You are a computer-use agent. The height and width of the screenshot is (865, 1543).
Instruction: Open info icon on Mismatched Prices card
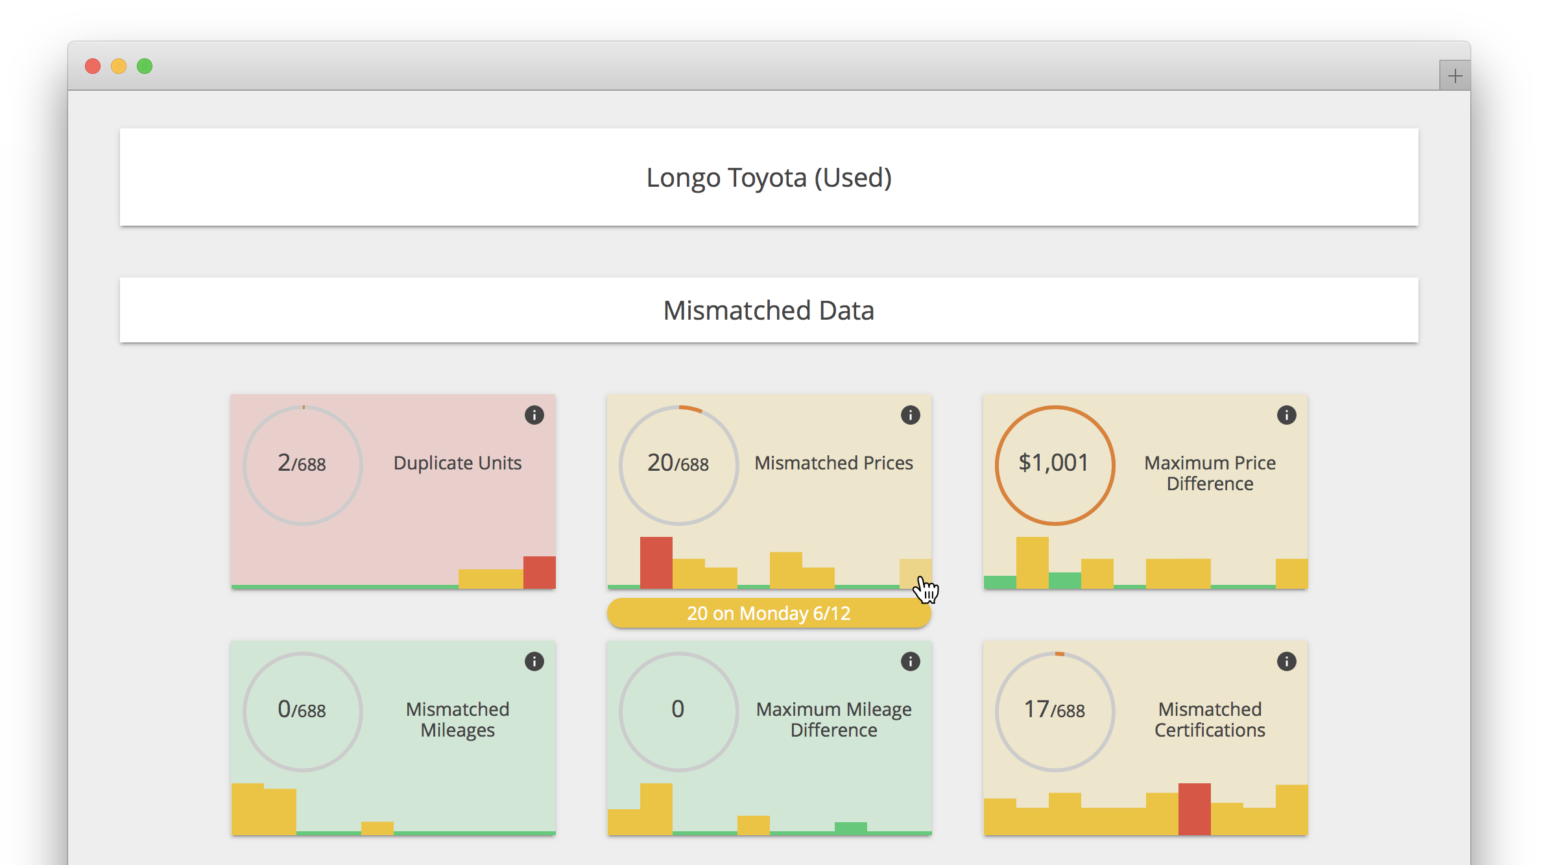(910, 415)
